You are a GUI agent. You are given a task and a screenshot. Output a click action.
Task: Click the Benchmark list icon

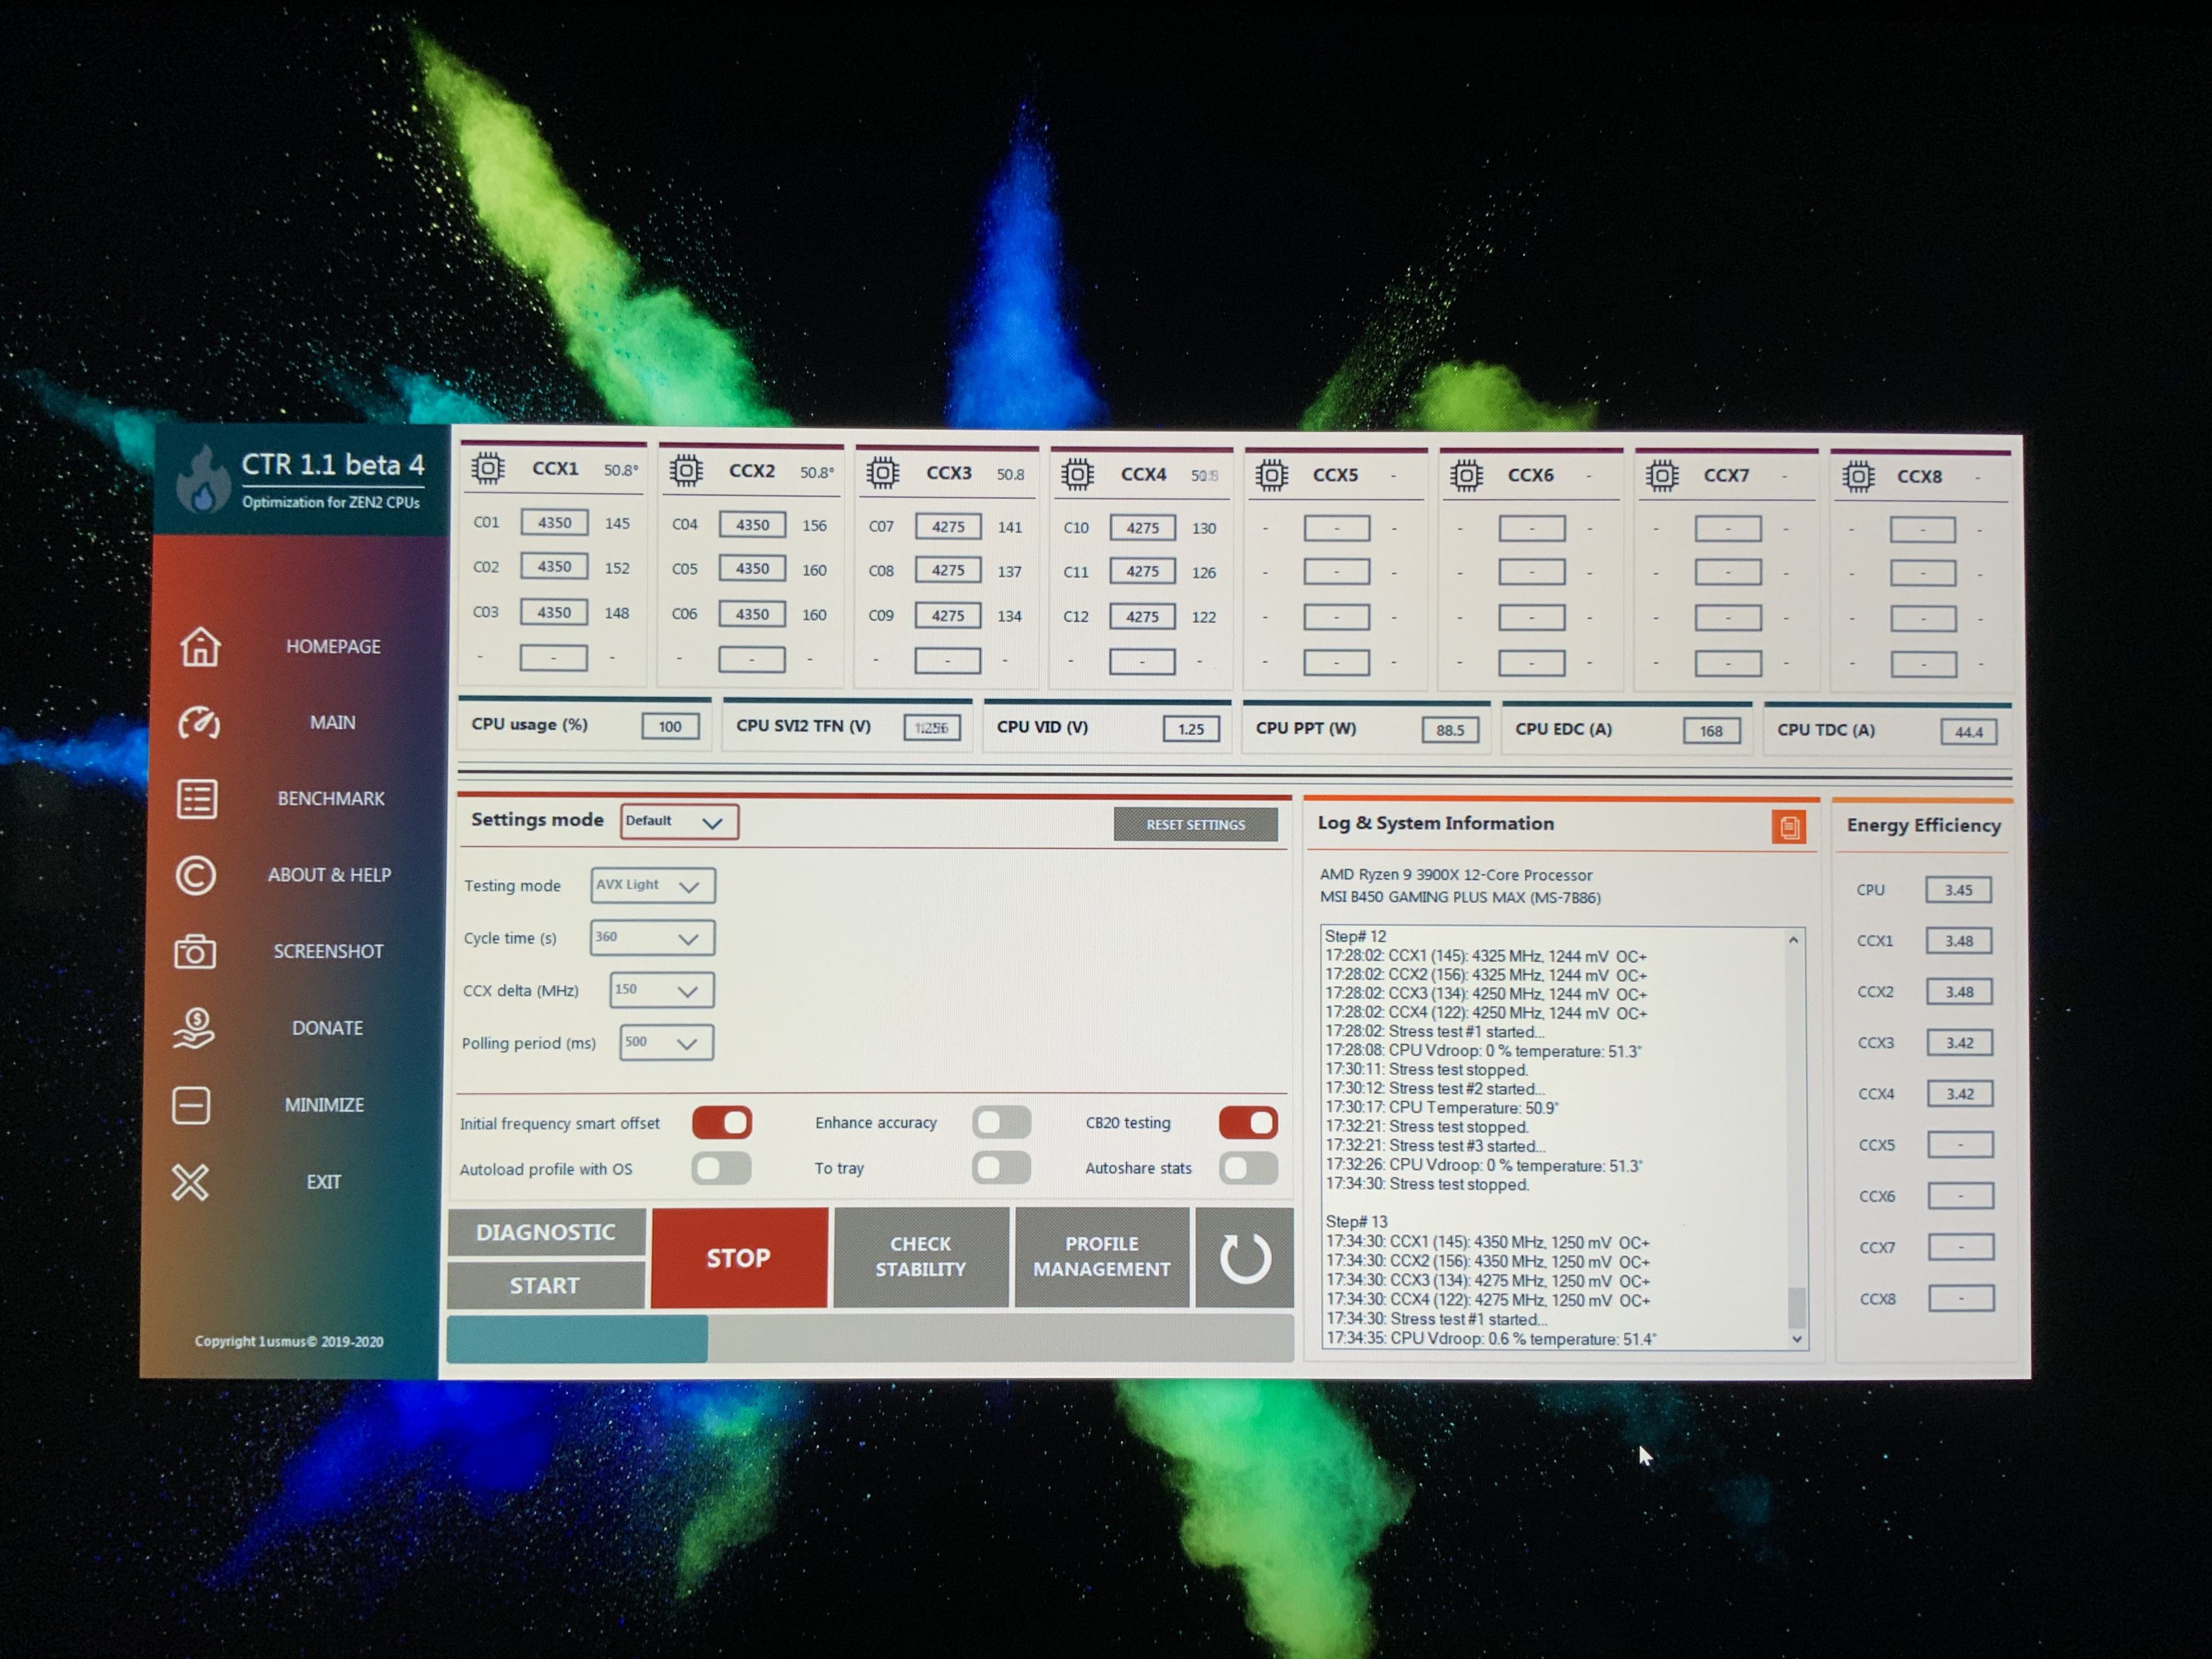pyautogui.click(x=197, y=798)
